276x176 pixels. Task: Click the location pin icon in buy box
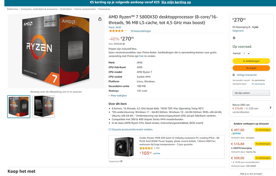[234, 38]
